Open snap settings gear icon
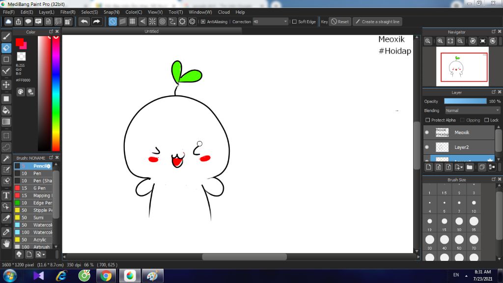The height and width of the screenshot is (283, 503). pos(192,22)
